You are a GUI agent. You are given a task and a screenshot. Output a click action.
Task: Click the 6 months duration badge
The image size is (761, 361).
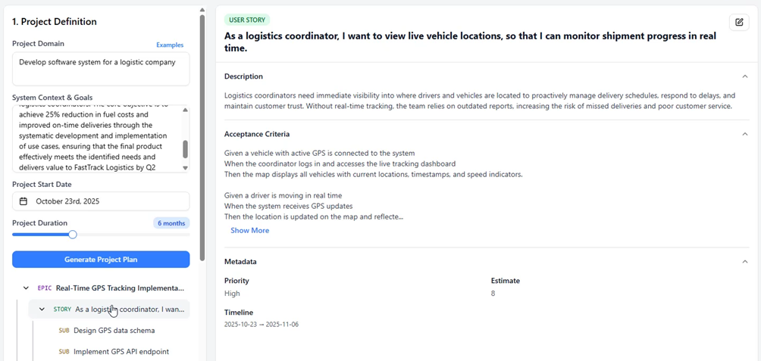click(171, 223)
